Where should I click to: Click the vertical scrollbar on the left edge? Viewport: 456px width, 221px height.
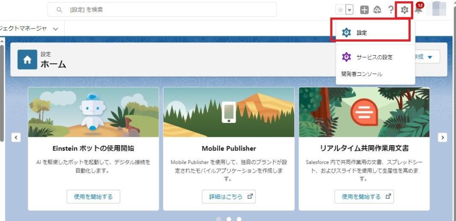[x=2, y=93]
